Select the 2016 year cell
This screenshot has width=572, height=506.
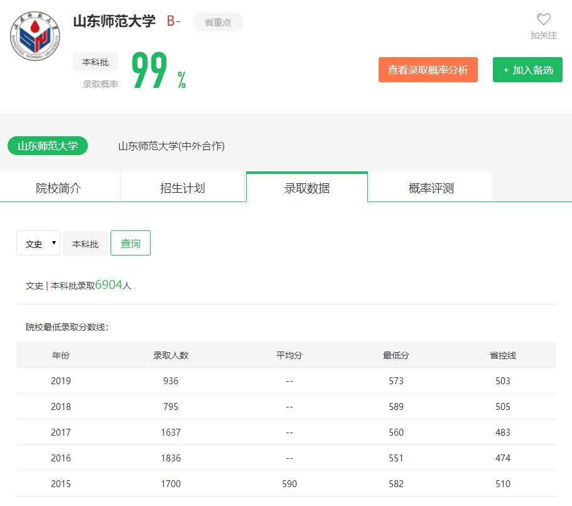(x=61, y=458)
